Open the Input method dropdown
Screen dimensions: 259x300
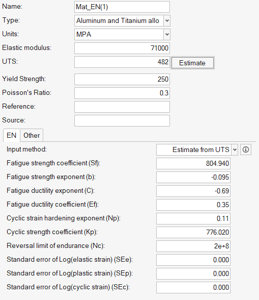click(x=235, y=149)
